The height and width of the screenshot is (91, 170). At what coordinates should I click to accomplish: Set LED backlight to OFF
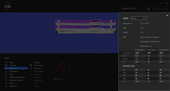(140, 9)
